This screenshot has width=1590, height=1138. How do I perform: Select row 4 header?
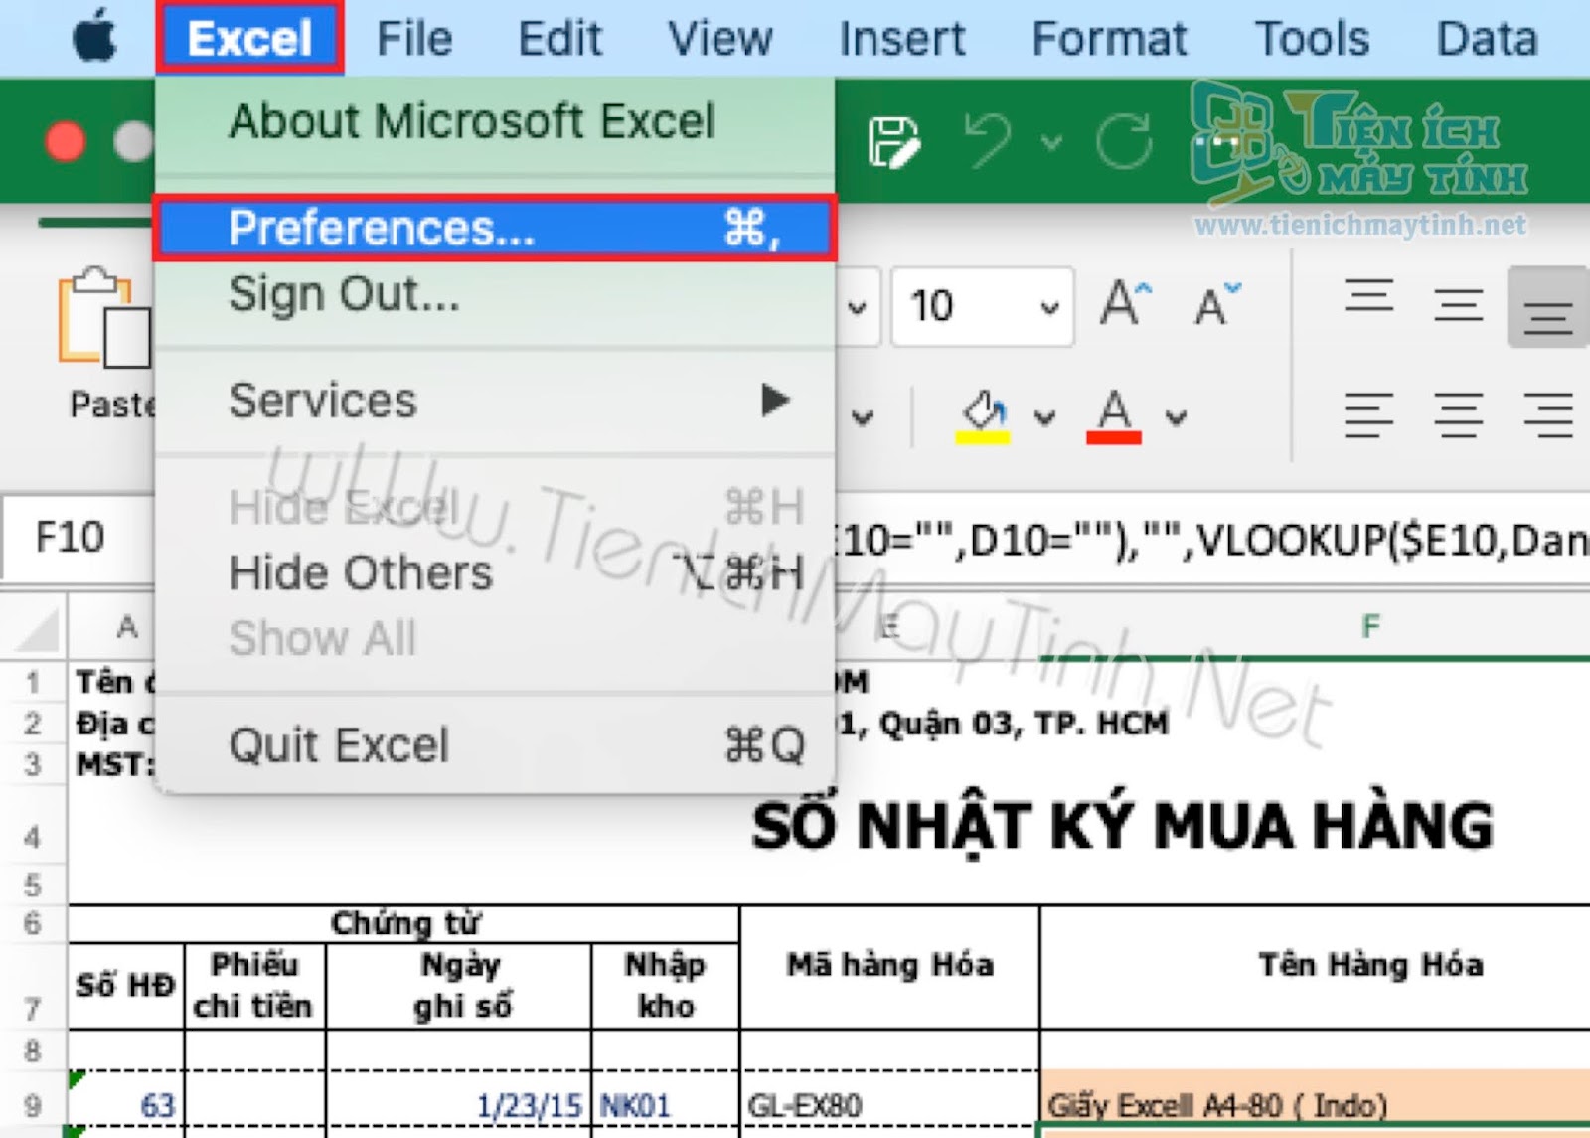(x=33, y=827)
